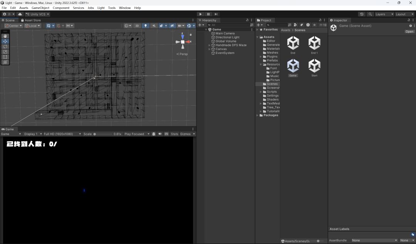The image size is (416, 244).
Task: Click the Open button in Inspector
Action: [409, 32]
